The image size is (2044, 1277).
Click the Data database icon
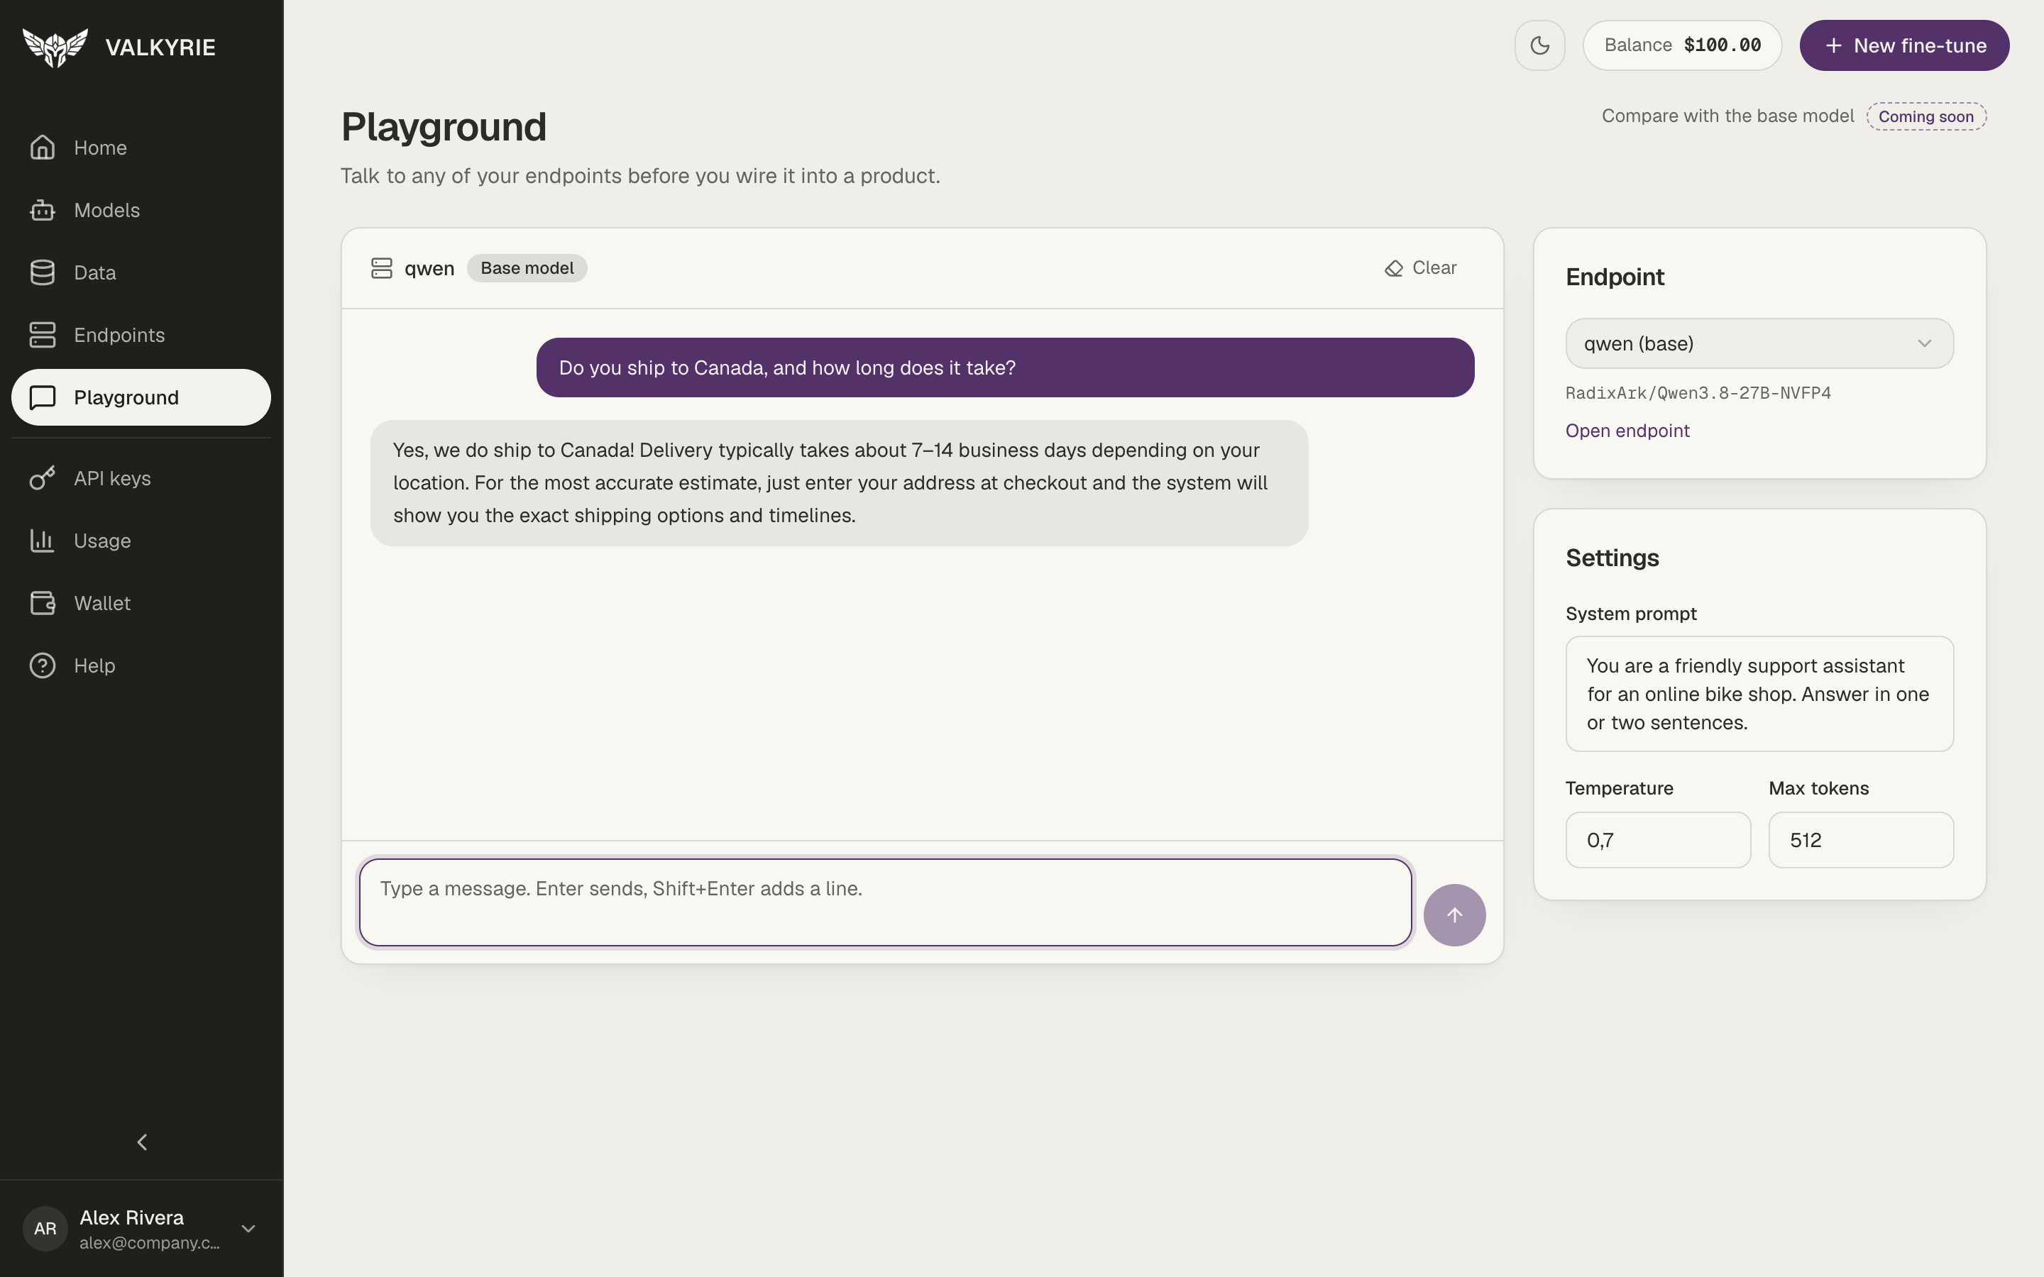pos(43,273)
